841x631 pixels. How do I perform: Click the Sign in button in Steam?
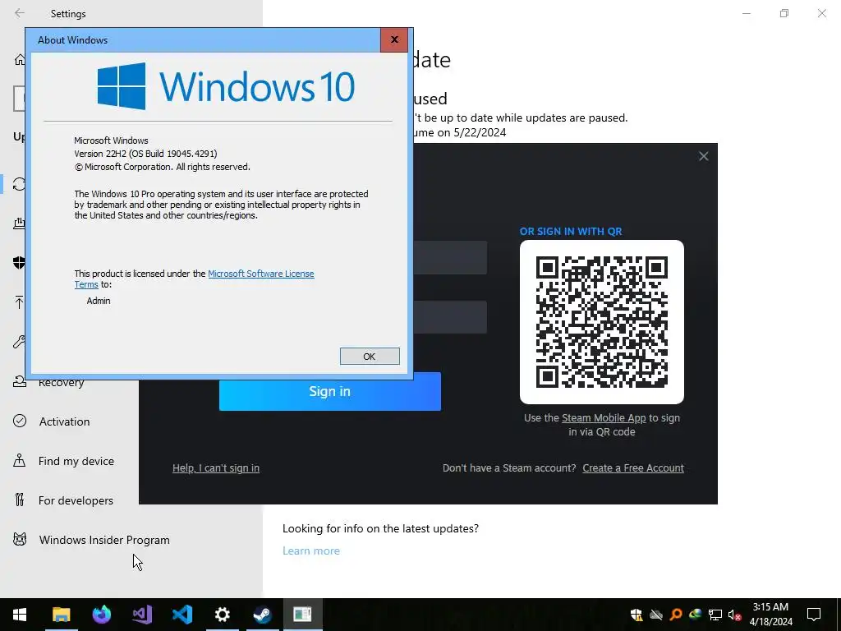[x=330, y=391]
